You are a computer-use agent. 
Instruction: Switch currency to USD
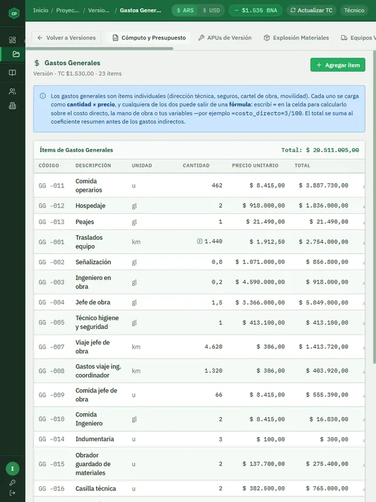tap(211, 10)
